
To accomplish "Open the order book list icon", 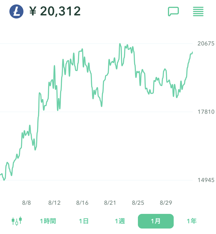I will (x=198, y=11).
